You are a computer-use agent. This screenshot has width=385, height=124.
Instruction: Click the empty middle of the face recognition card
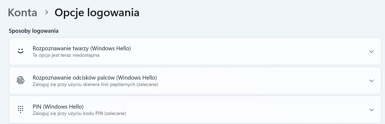point(240,51)
